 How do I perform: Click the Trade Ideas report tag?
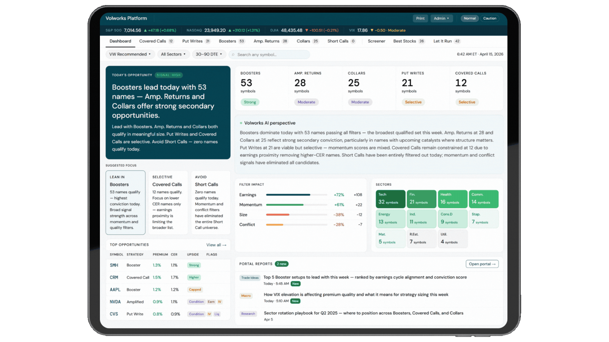point(250,278)
